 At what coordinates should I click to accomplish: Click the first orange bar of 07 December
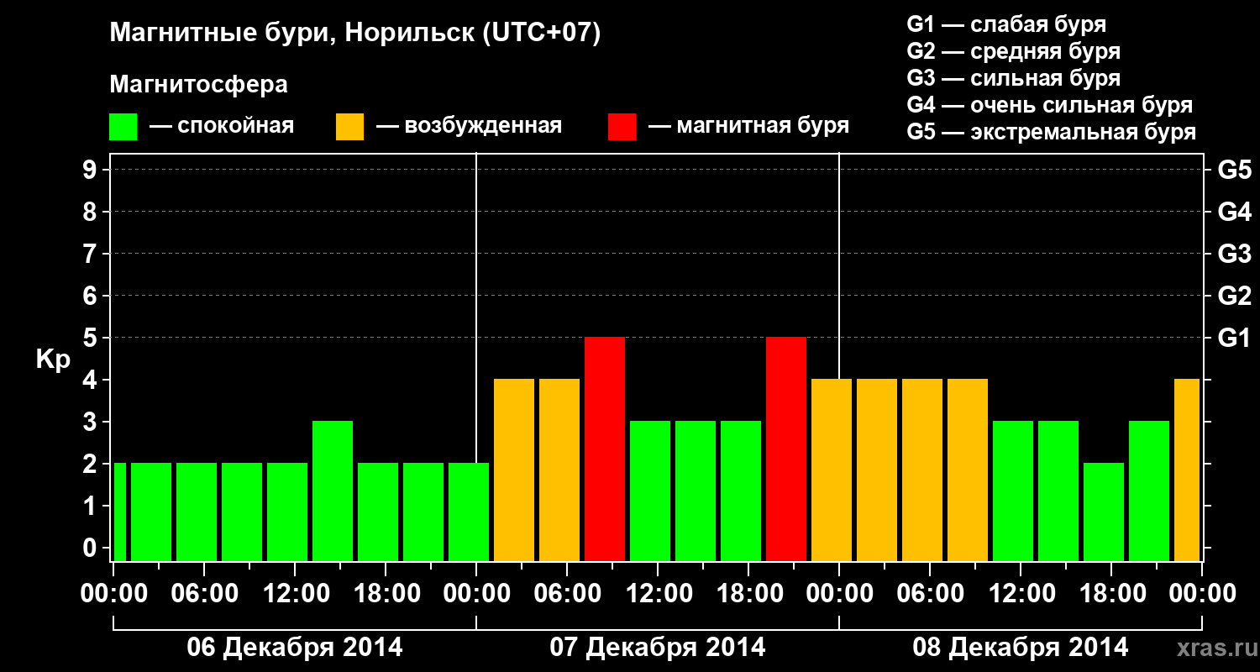tap(514, 470)
